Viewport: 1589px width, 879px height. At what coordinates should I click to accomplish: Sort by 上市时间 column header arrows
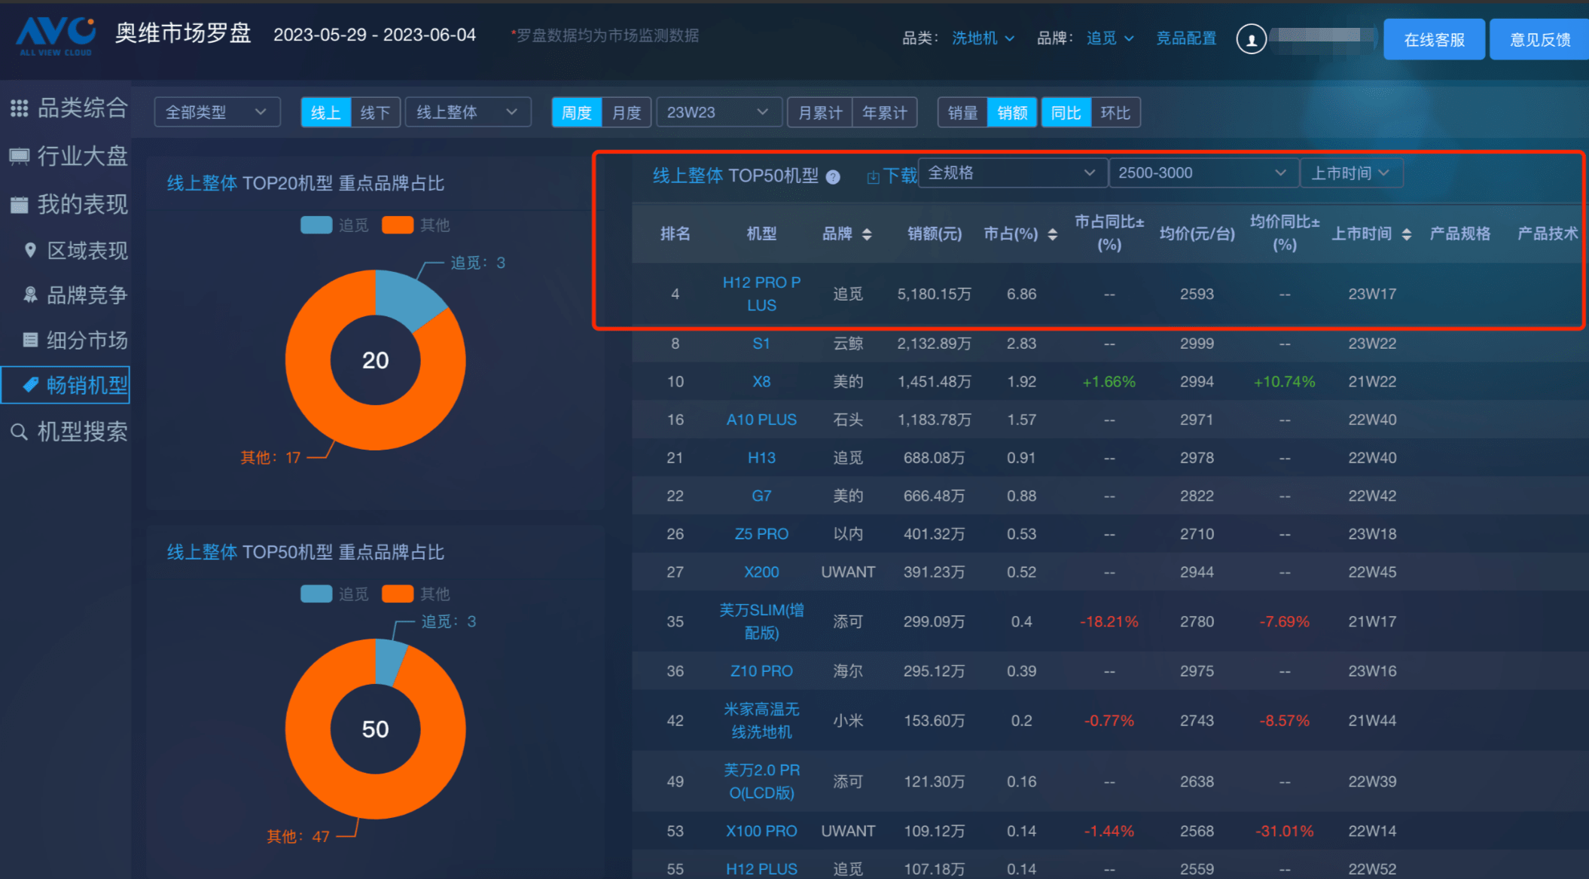click(x=1406, y=234)
